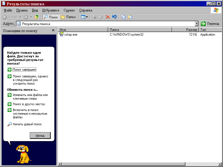Click the blue Undo arrow icon
The image size is (223, 167).
click(x=114, y=17)
